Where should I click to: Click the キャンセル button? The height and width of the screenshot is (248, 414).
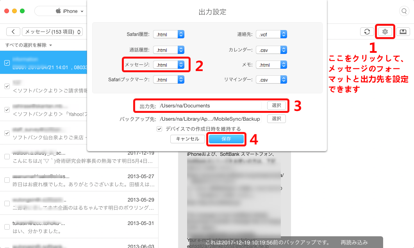tap(188, 139)
